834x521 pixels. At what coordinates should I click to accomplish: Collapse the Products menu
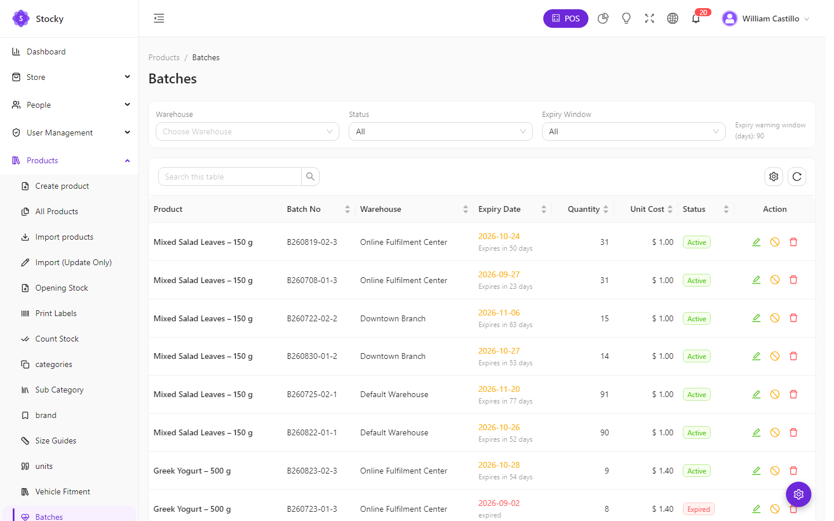(69, 160)
